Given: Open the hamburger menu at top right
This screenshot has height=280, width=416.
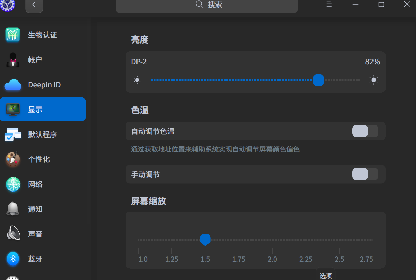Looking at the screenshot, I should [328, 4].
